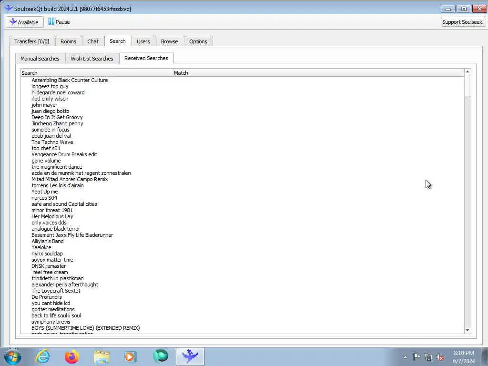Click the scrollbar down arrow

tap(467, 330)
